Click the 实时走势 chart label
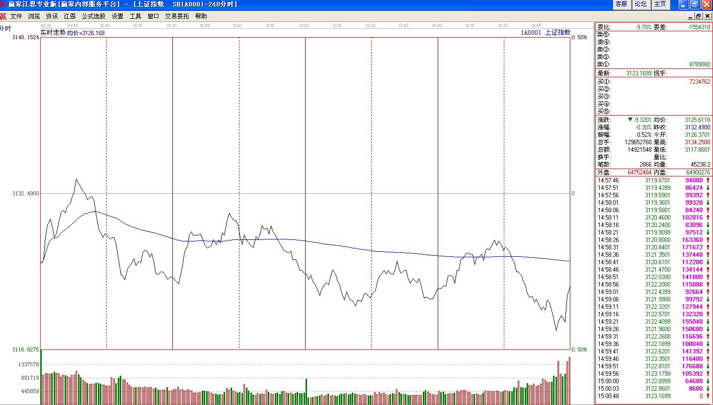 coord(53,32)
